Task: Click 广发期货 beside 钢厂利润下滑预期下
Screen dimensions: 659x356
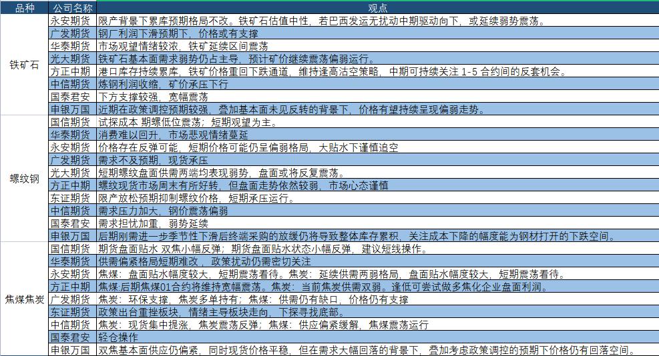Action: [73, 33]
